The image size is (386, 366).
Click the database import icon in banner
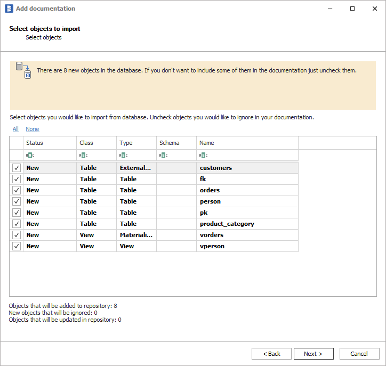click(24, 70)
